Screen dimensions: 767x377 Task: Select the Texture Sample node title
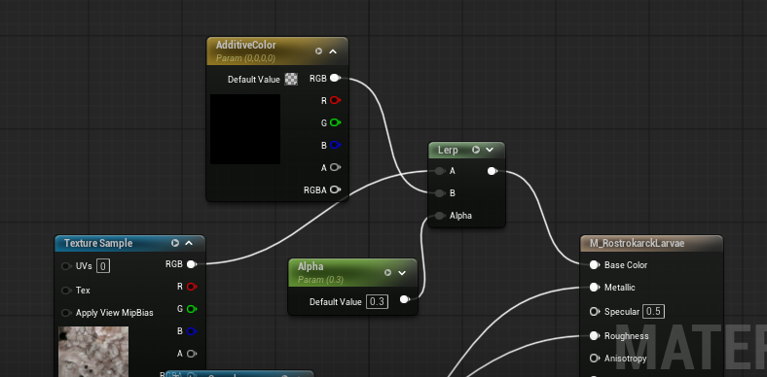tap(98, 243)
